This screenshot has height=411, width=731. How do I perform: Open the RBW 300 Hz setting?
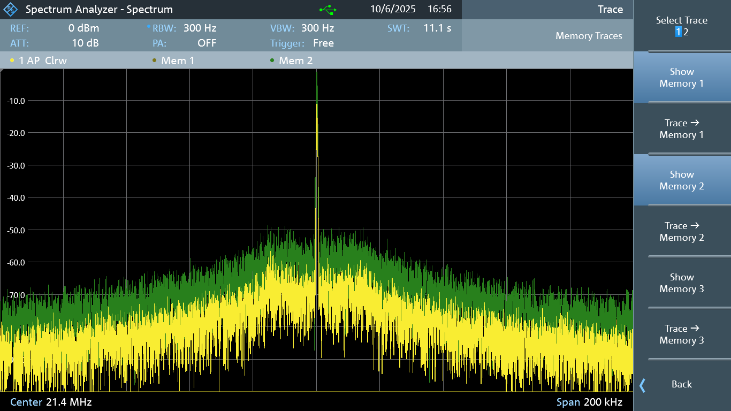(199, 28)
